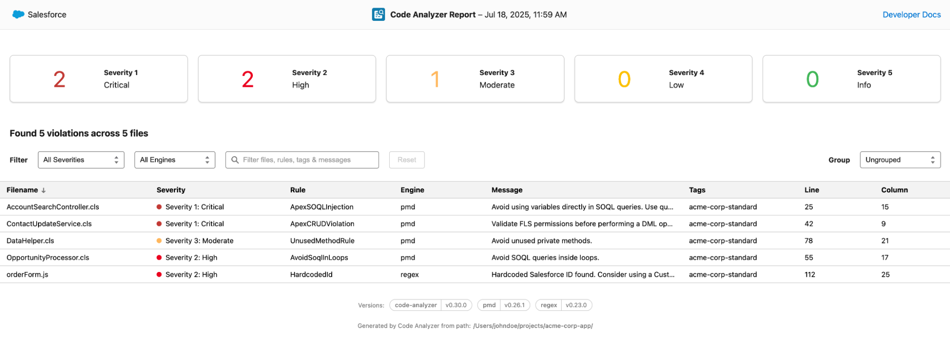
Task: Click the ApexSOQLInjection rule cell
Action: (x=322, y=207)
